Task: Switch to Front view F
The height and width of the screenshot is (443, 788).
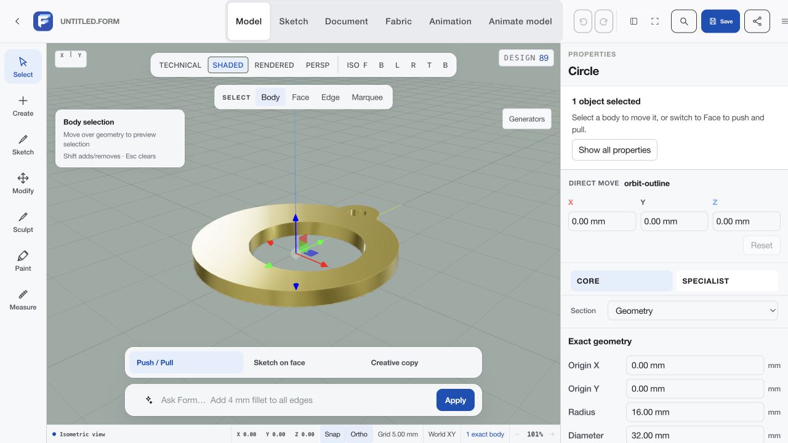Action: [365, 65]
